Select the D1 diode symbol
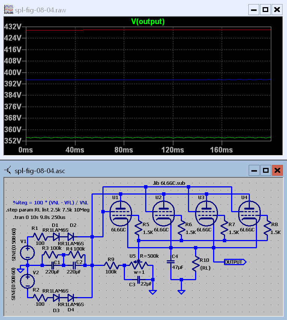Image resolution: width=287 pixels, height=320 pixels. click(56, 237)
